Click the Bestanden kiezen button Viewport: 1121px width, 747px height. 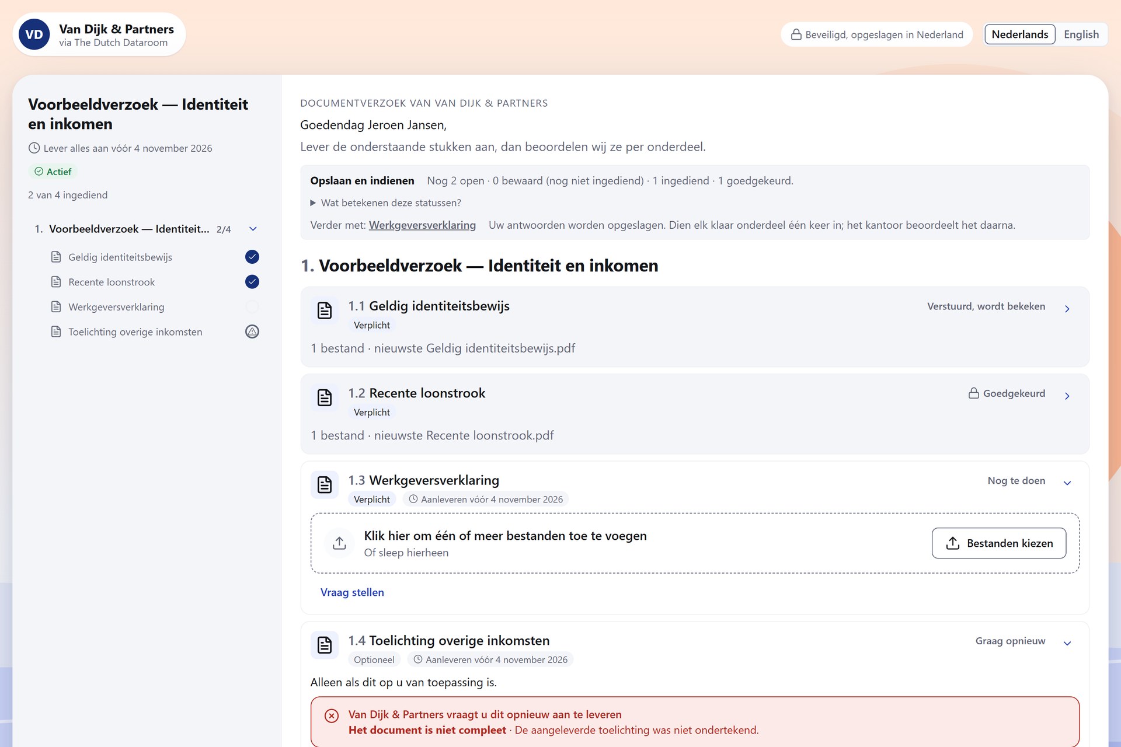click(999, 543)
